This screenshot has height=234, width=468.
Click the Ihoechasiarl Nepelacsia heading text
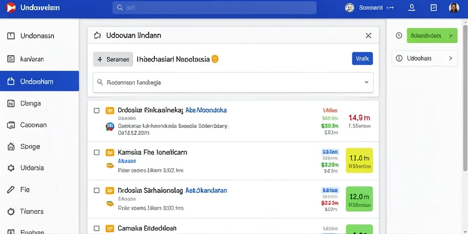click(173, 59)
